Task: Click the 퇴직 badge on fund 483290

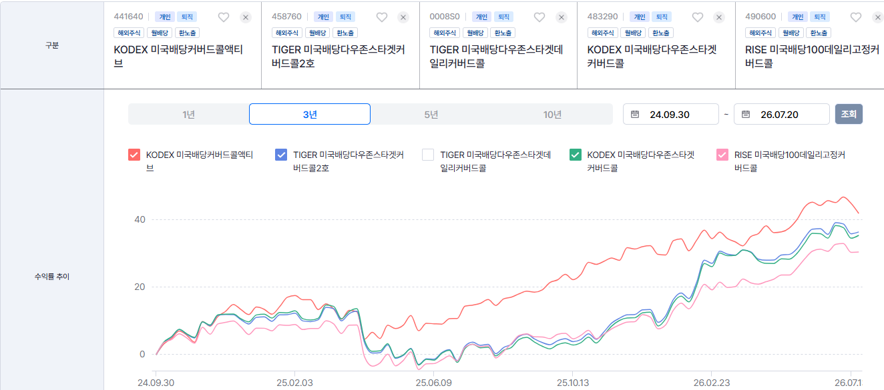Action: pos(661,17)
